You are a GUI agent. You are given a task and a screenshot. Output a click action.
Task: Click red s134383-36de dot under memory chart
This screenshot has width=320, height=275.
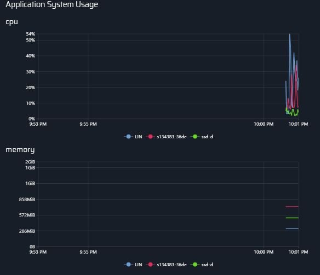(150, 265)
